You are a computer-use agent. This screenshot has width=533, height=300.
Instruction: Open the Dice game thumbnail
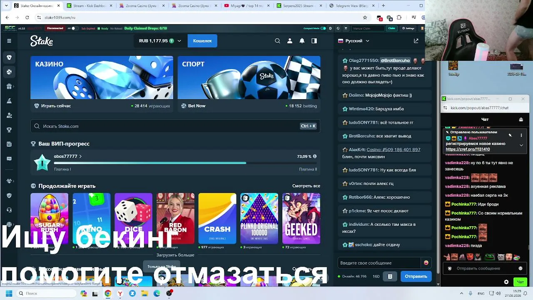tap(133, 218)
